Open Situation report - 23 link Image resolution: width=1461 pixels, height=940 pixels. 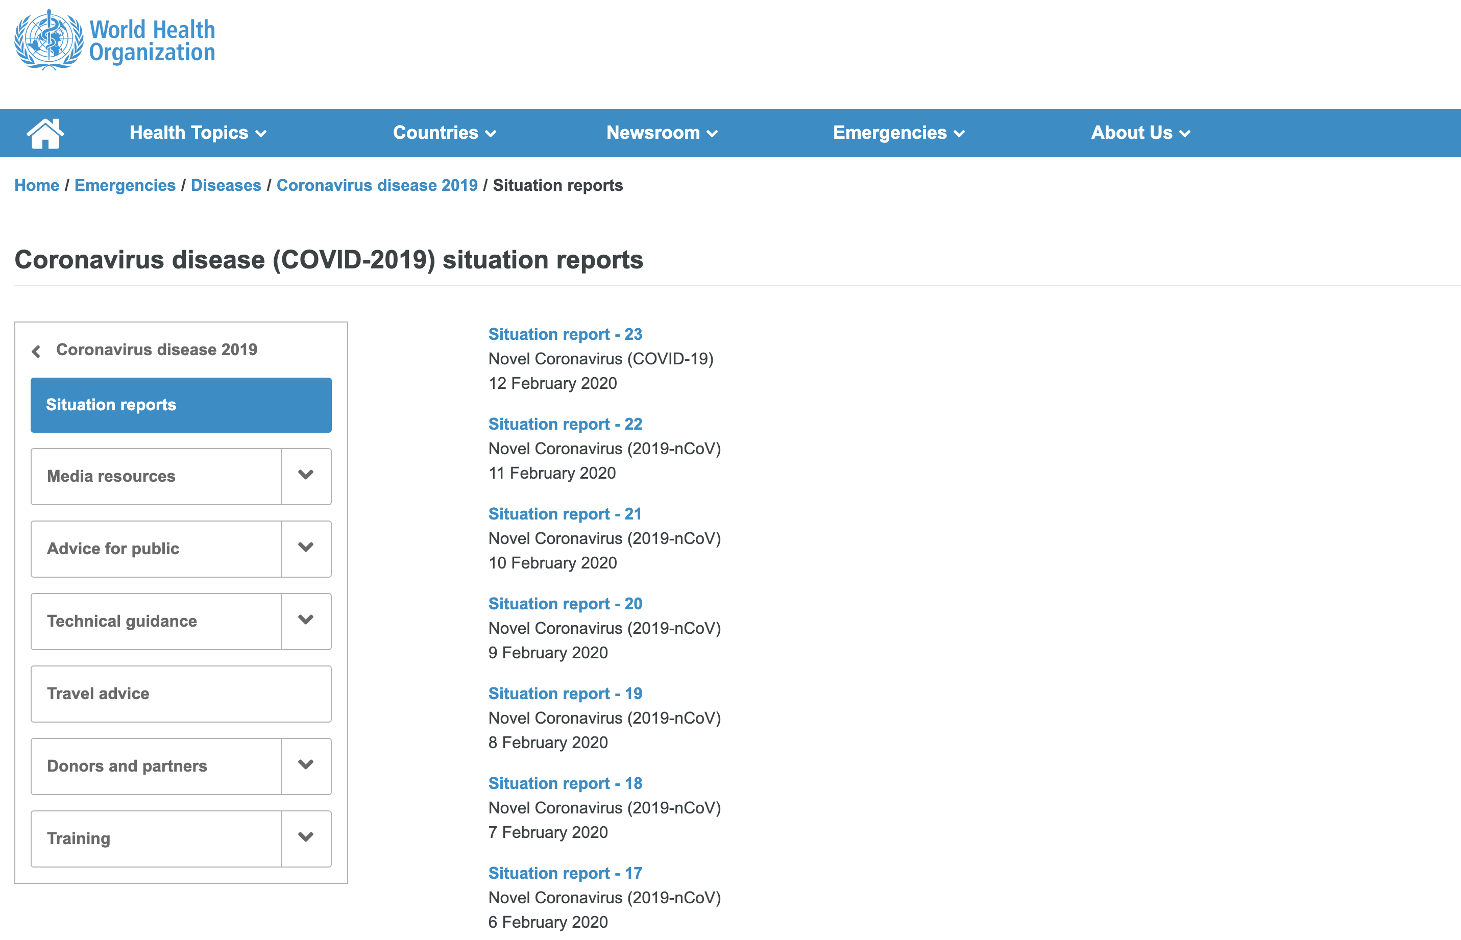point(565,334)
